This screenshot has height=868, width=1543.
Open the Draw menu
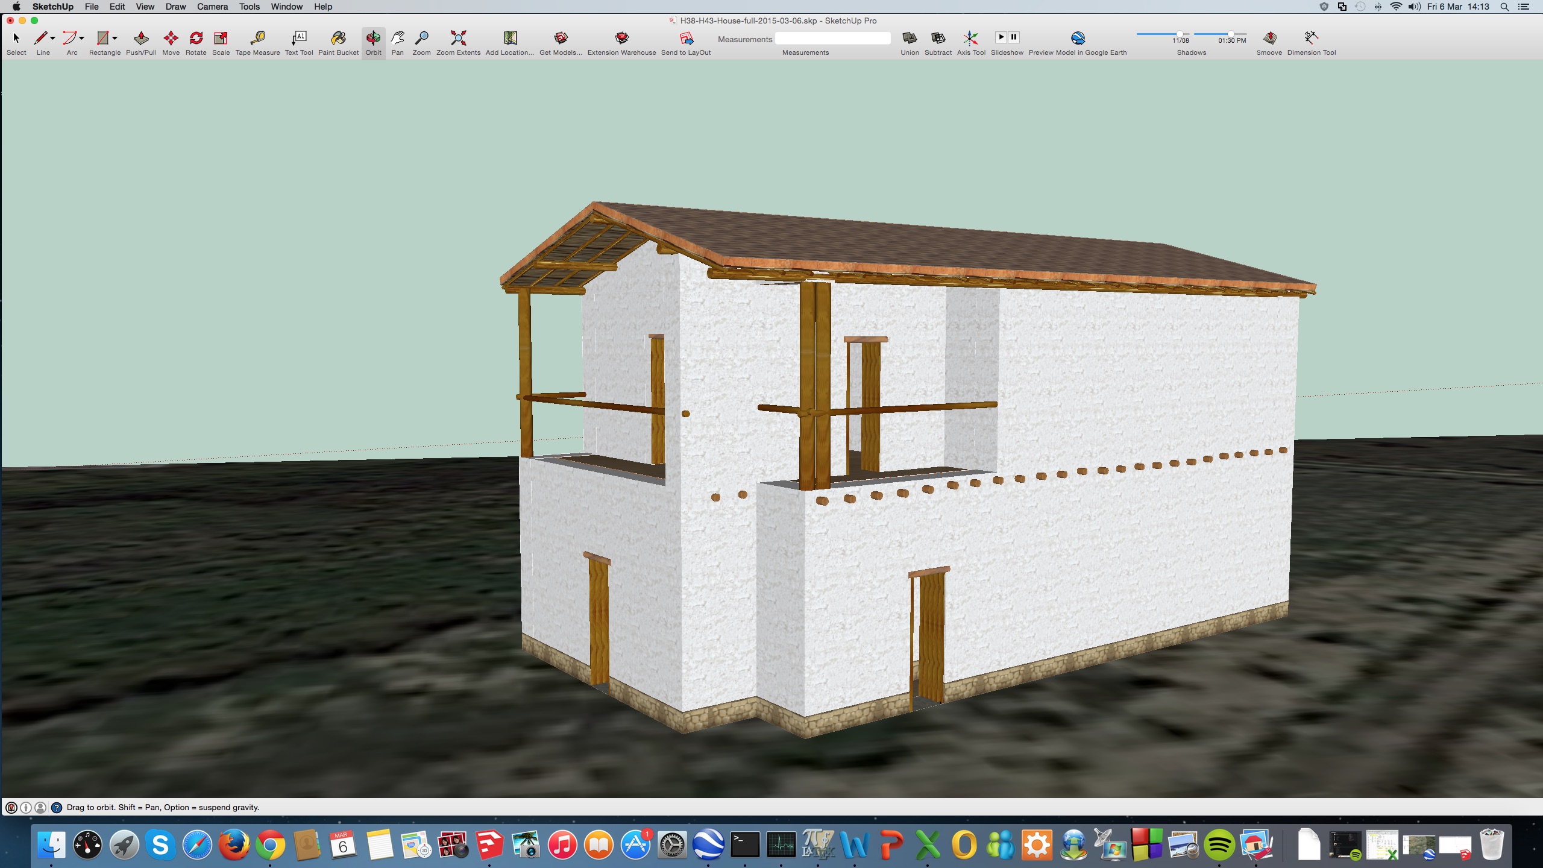(x=175, y=7)
